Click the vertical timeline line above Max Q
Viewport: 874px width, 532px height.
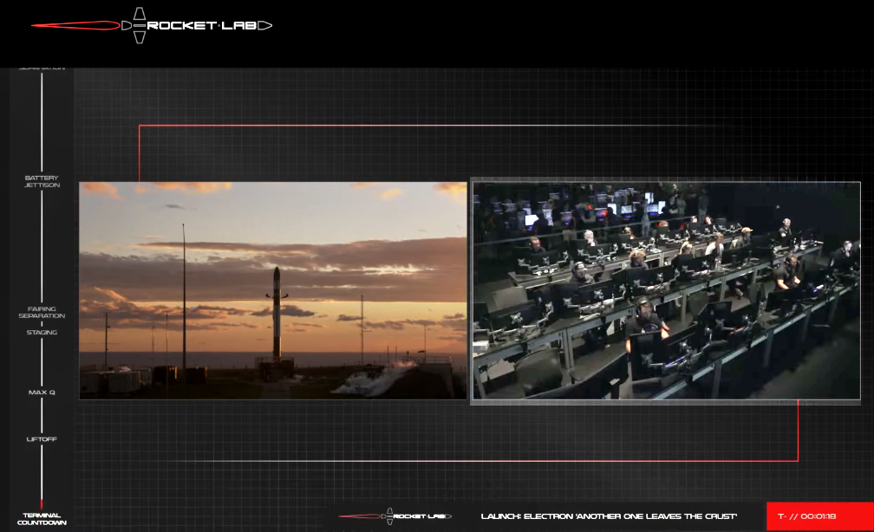[x=42, y=364]
